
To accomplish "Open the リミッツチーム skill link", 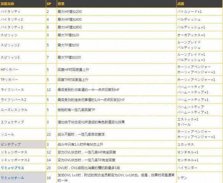I will (x=12, y=178).
